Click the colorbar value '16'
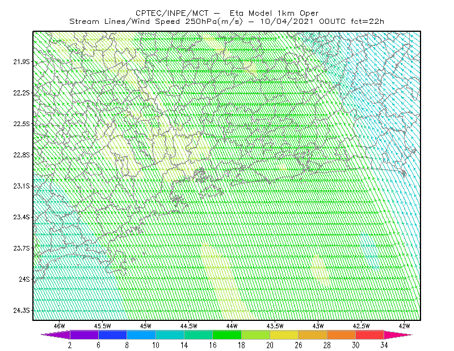This screenshot has height=351, width=454. pyautogui.click(x=213, y=345)
